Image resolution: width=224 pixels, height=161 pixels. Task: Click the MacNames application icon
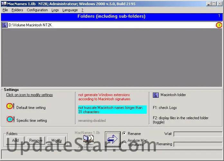point(89,139)
